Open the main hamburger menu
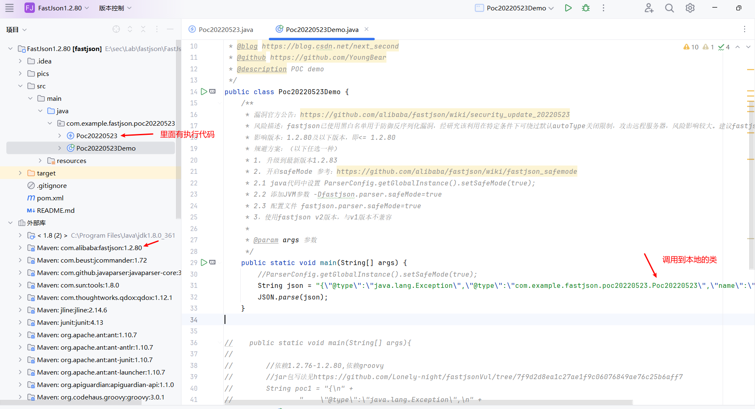Viewport: 755px width, 409px height. 10,8
